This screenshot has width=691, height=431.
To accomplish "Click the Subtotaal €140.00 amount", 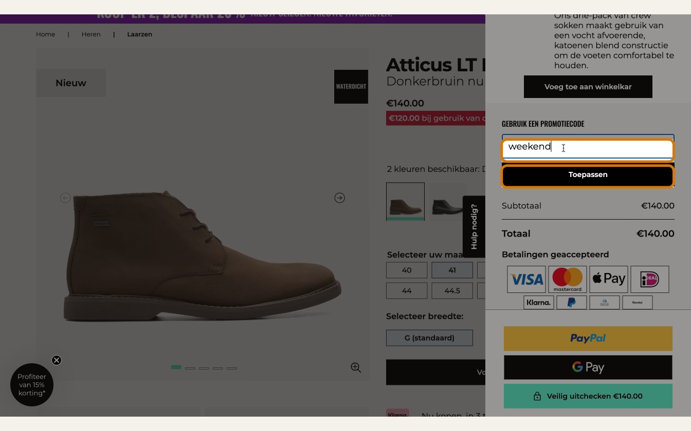I will tap(658, 206).
